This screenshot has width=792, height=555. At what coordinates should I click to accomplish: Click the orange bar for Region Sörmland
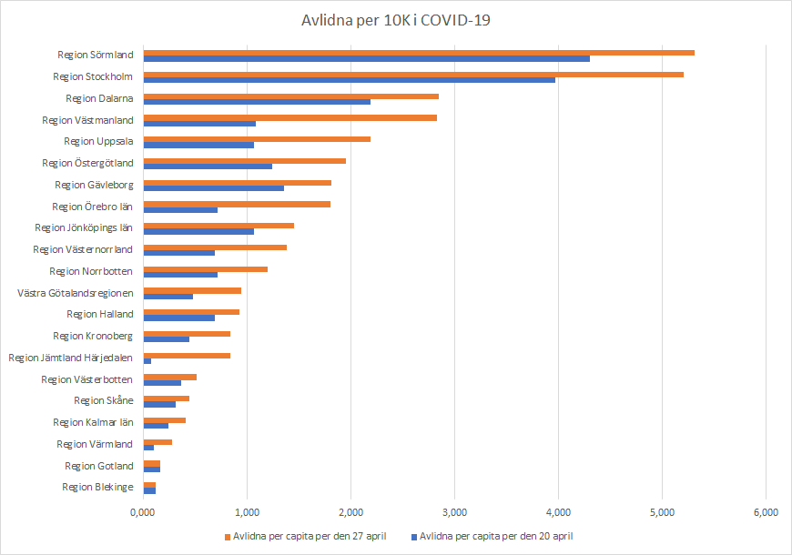coord(419,52)
